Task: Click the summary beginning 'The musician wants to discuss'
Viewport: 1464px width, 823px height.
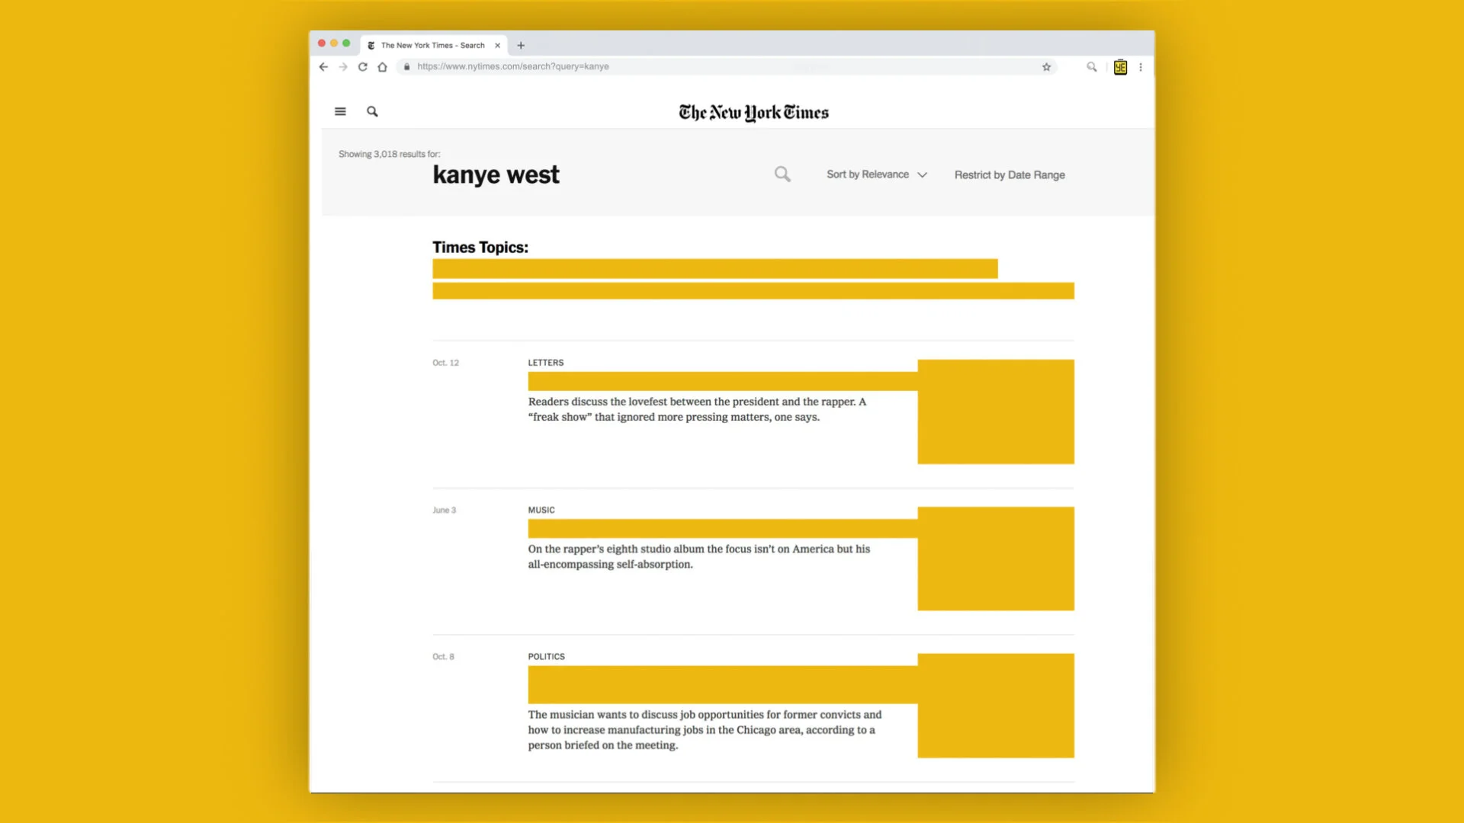Action: click(x=705, y=729)
